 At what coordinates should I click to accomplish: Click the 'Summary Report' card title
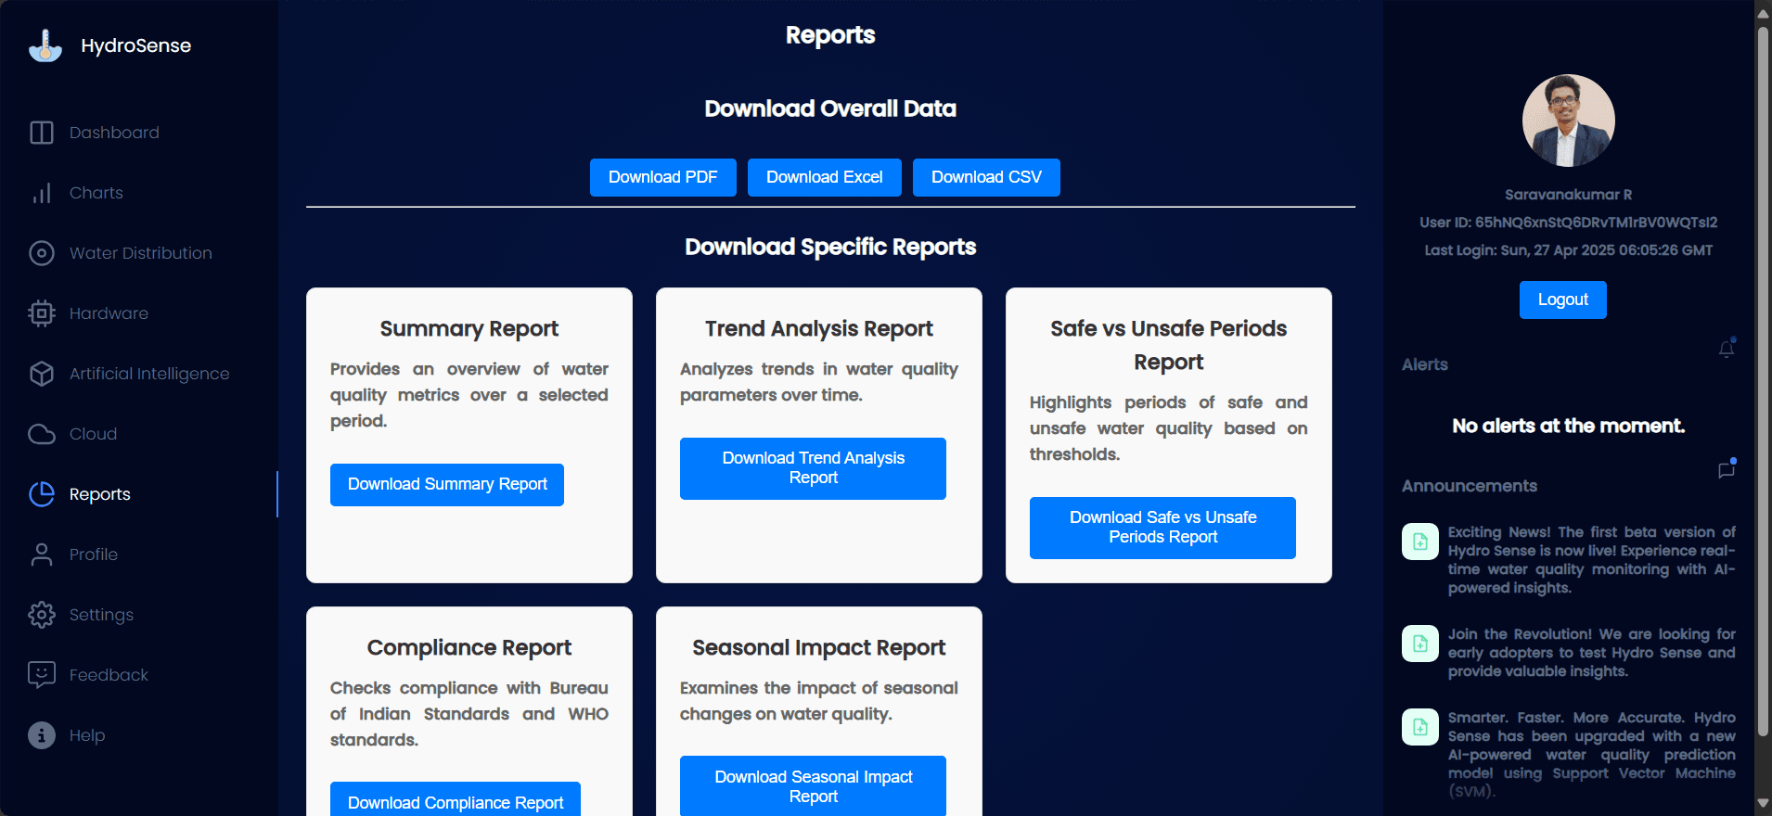coord(469,329)
